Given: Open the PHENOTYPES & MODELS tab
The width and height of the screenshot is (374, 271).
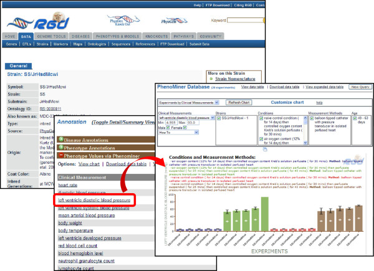Looking at the screenshot, I should pyautogui.click(x=117, y=36).
